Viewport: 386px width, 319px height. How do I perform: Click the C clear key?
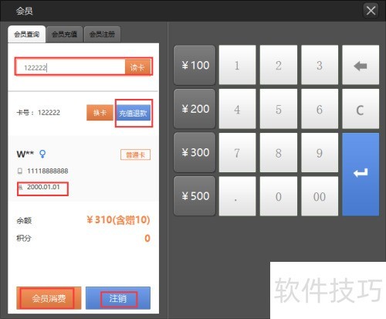(x=361, y=109)
